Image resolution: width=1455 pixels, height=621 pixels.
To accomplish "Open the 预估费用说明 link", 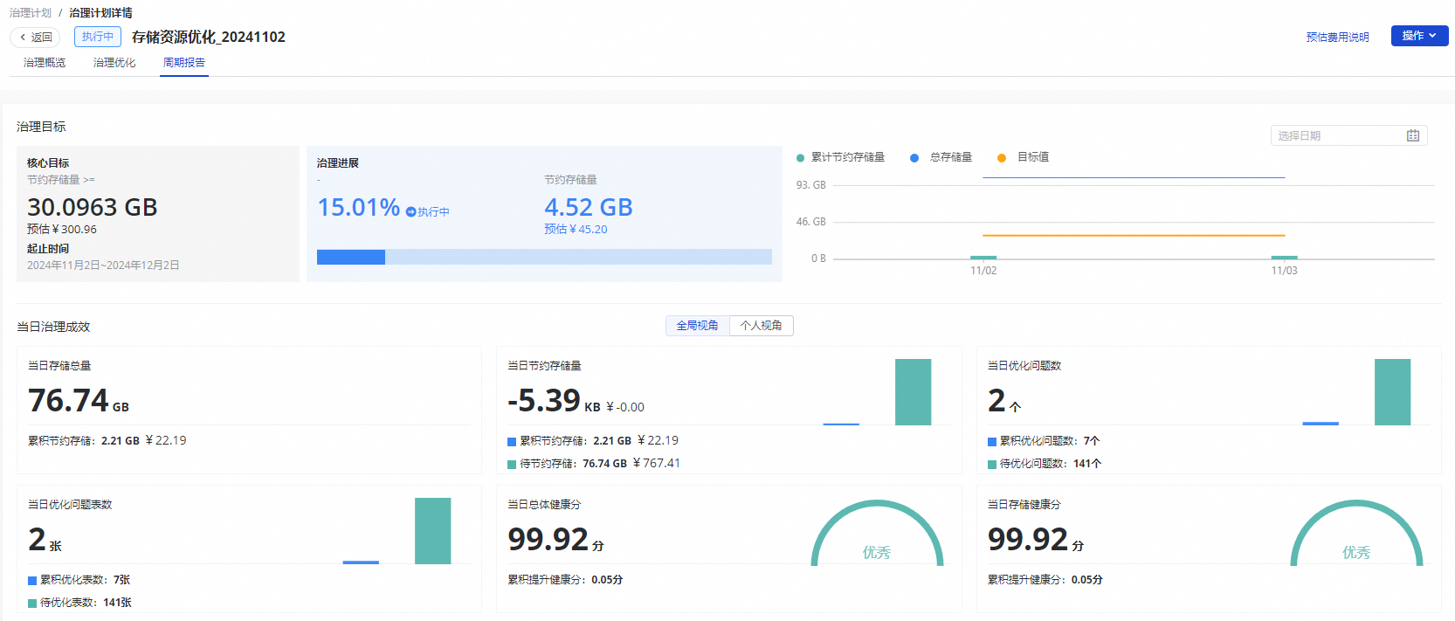I will [x=1337, y=37].
